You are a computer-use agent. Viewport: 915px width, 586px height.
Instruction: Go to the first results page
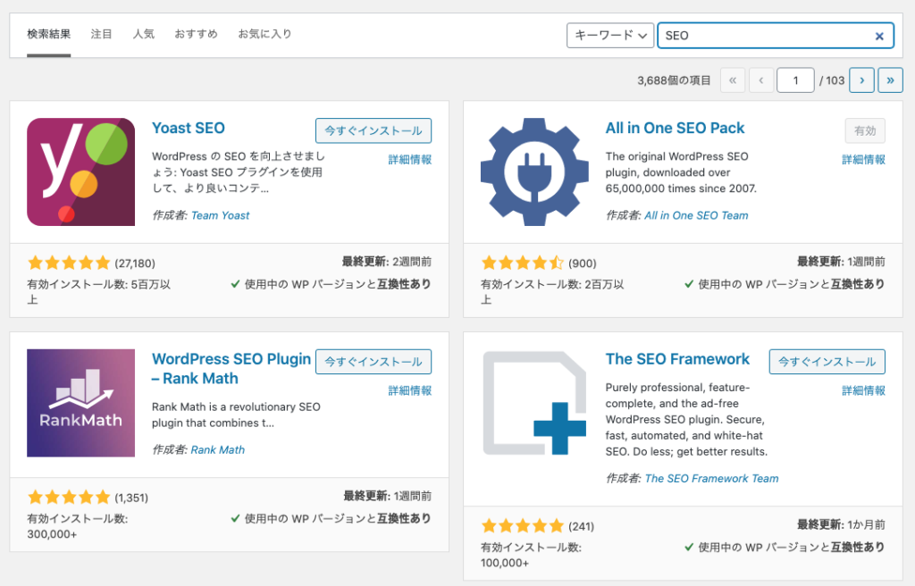coord(733,80)
